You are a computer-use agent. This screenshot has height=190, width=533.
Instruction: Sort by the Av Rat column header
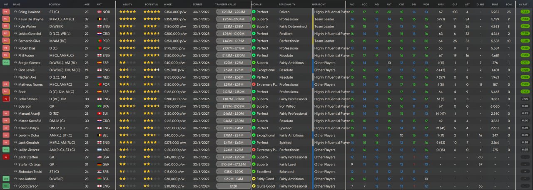pyautogui.click(x=523, y=4)
